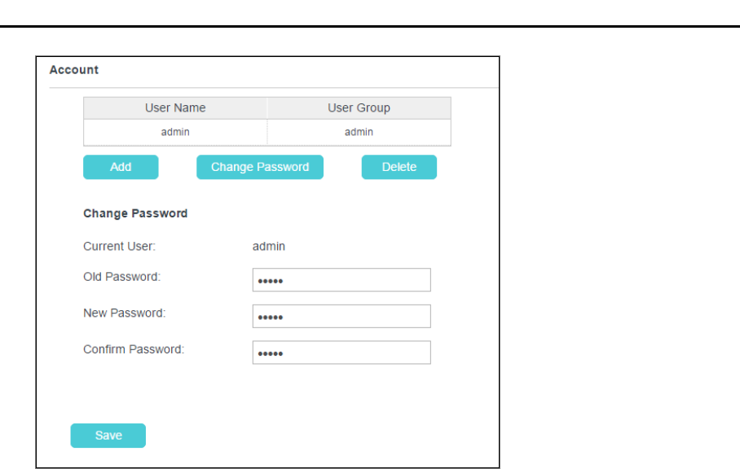Click into the New Password field

[x=341, y=316]
